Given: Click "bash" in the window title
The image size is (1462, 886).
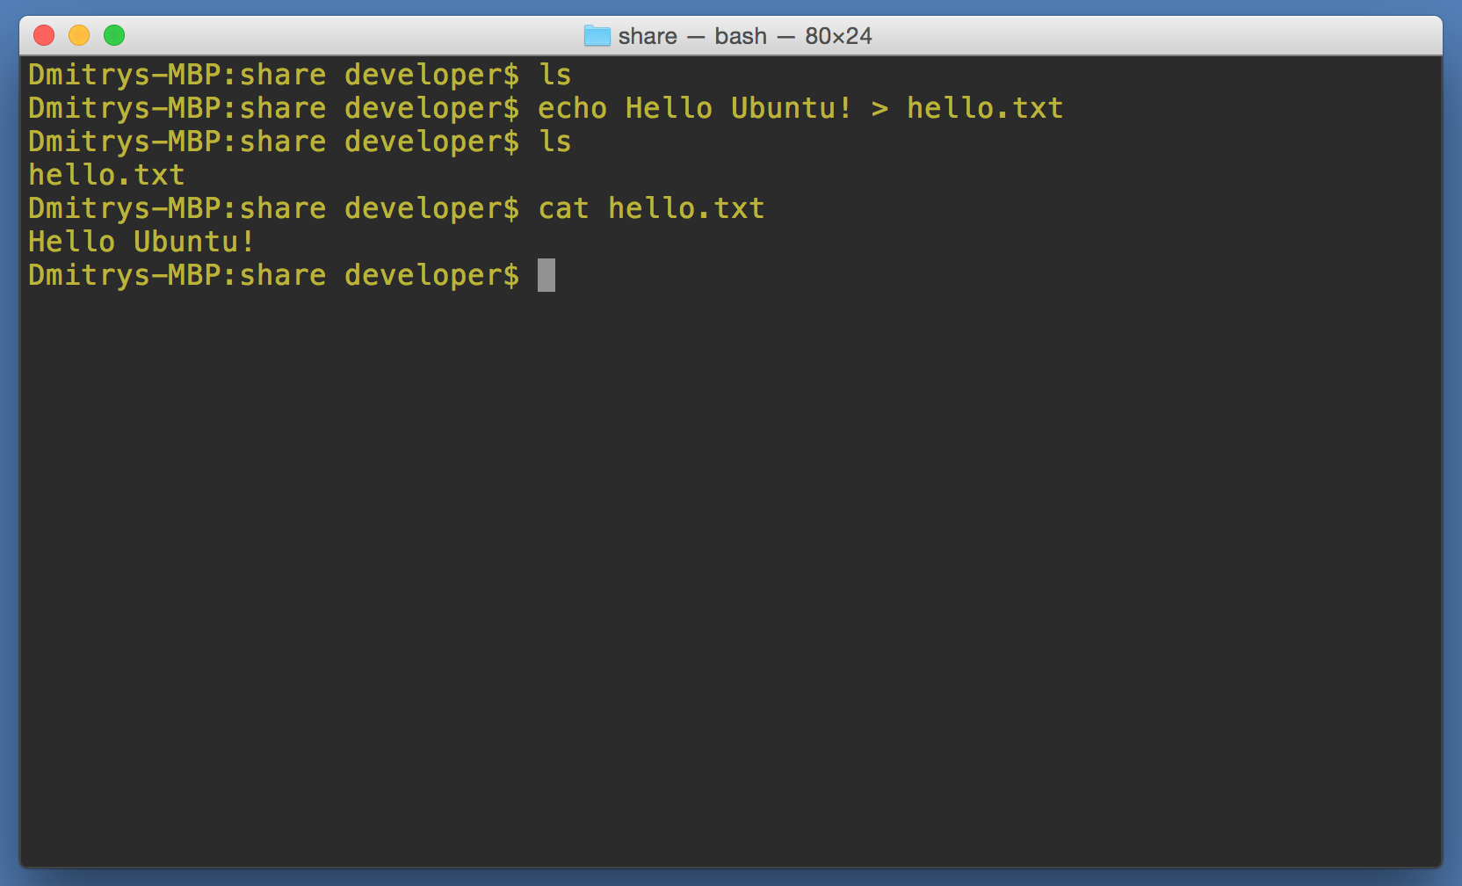Looking at the screenshot, I should [741, 36].
